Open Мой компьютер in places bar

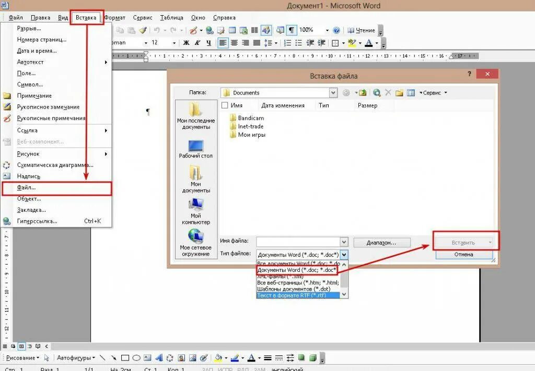(x=196, y=211)
